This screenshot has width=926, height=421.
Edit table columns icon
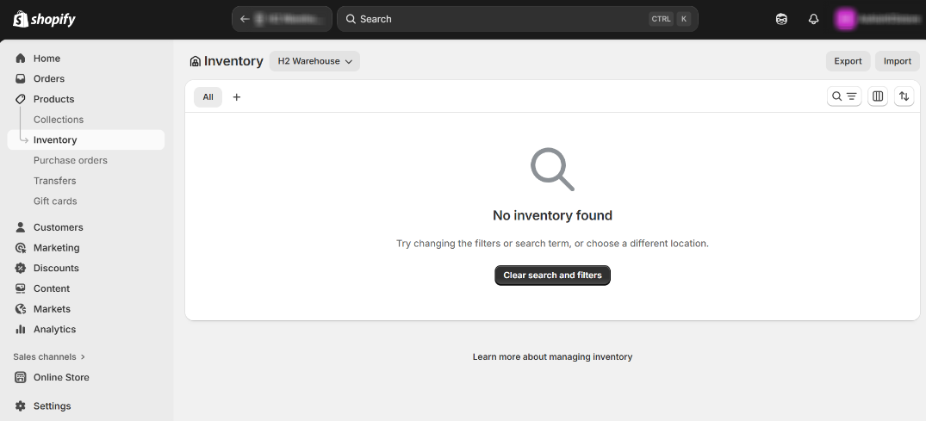(878, 96)
